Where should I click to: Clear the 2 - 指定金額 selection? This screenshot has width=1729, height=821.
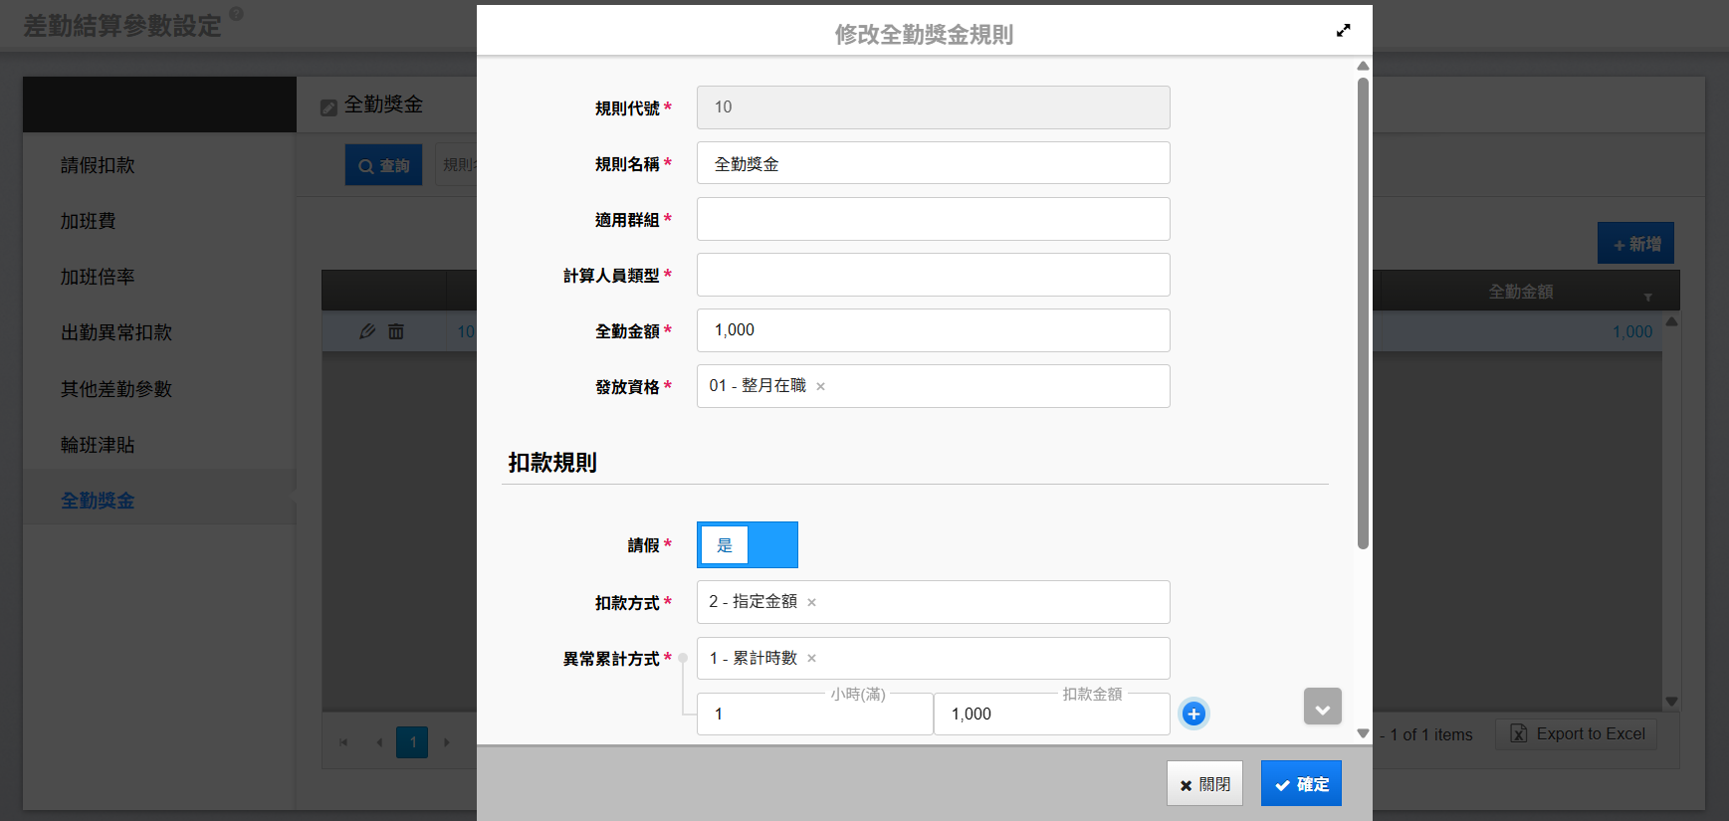[811, 602]
